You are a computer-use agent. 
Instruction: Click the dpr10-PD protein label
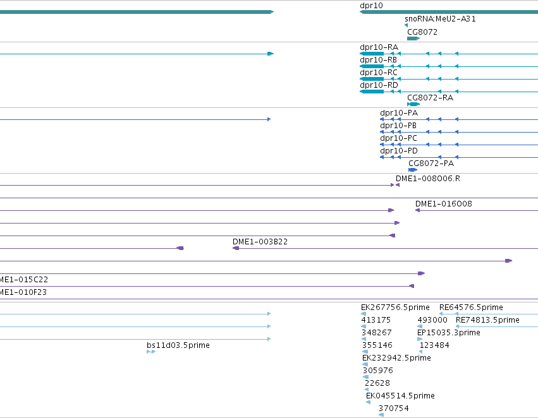pos(399,151)
